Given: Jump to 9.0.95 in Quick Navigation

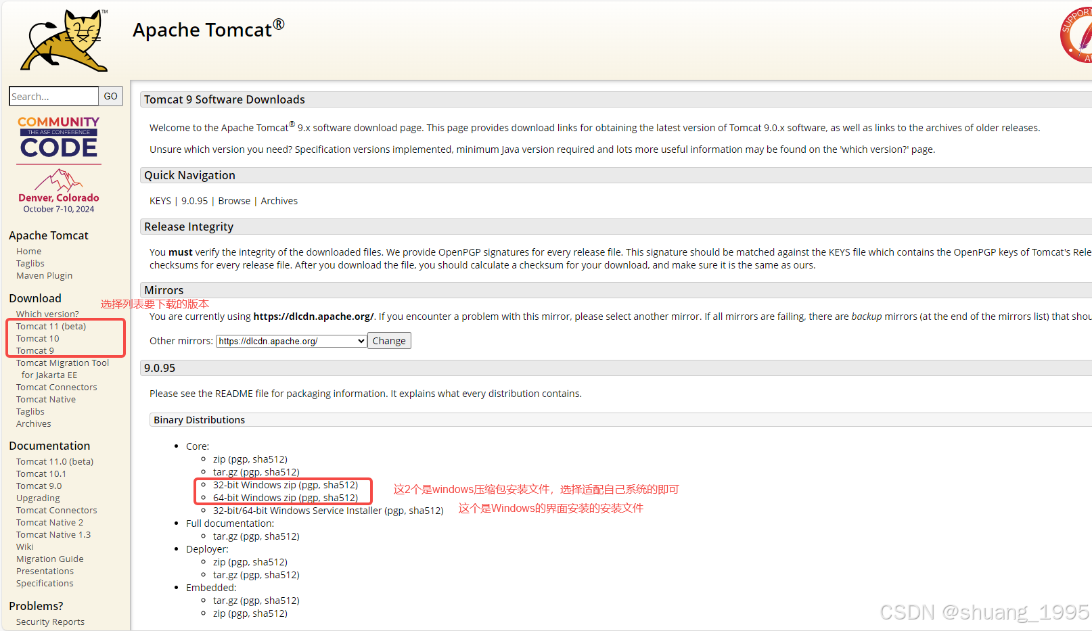Looking at the screenshot, I should click(195, 201).
